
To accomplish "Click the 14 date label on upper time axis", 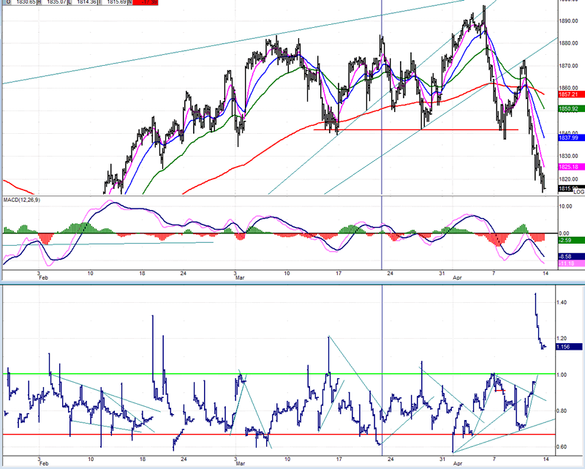I will [x=546, y=274].
